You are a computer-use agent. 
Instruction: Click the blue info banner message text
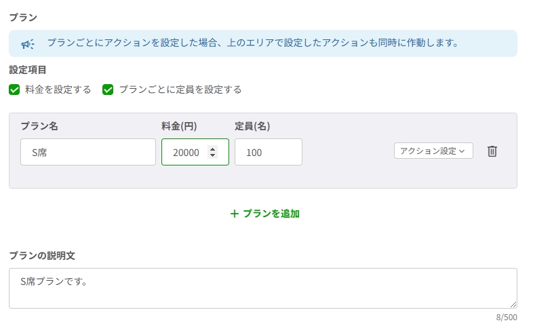253,43
